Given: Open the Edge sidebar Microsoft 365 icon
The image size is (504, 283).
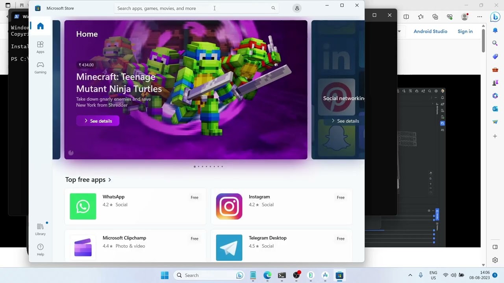Looking at the screenshot, I should pos(495,96).
